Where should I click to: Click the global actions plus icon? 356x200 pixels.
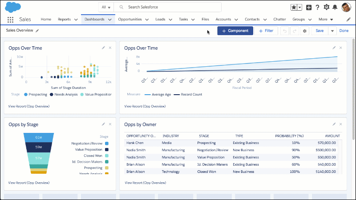pyautogui.click(x=309, y=7)
